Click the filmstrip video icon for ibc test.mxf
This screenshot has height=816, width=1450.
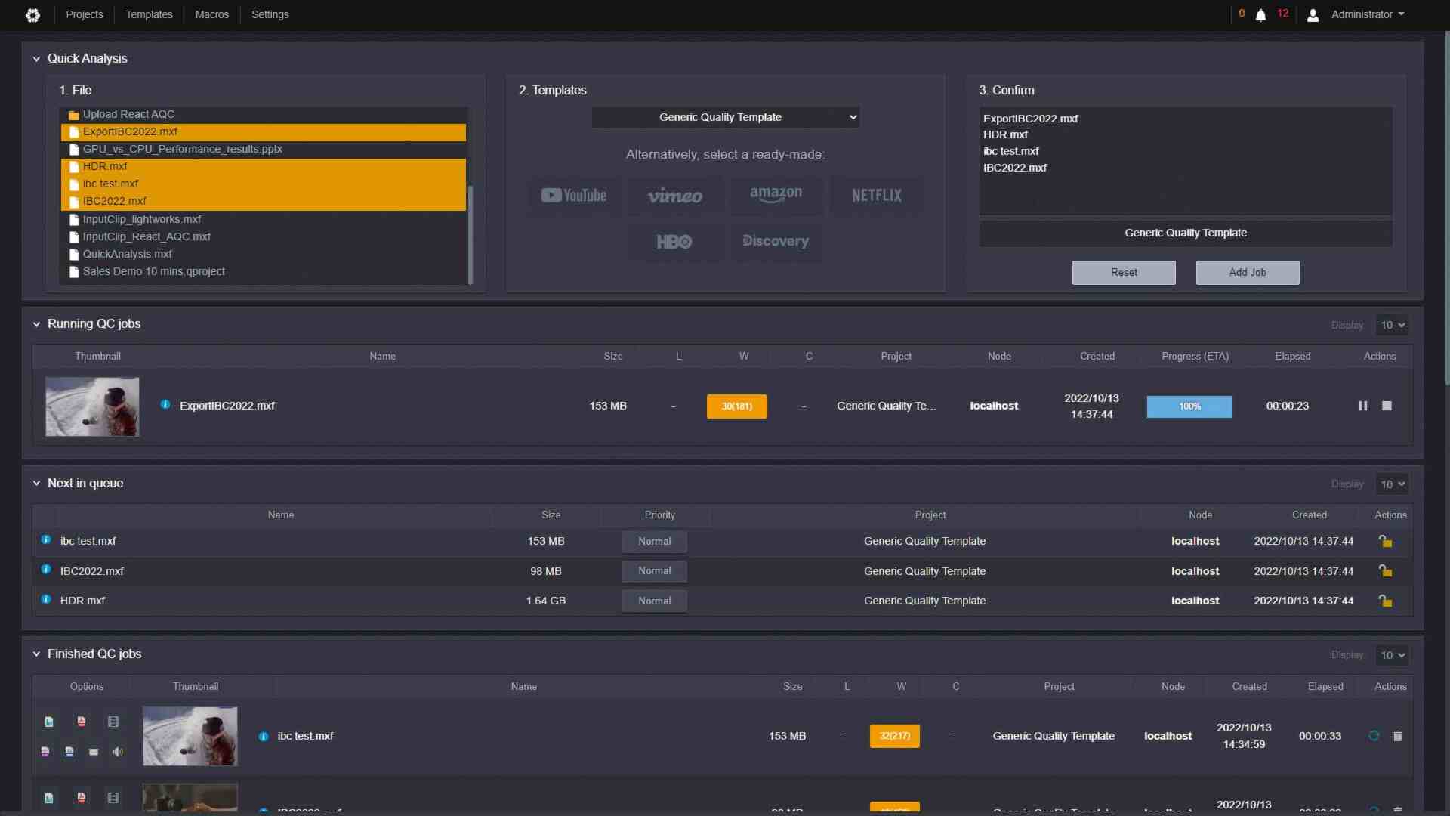113,722
